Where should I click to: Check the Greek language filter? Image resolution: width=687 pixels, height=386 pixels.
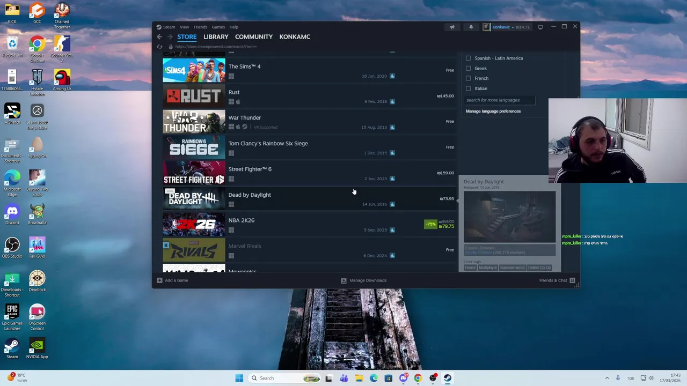tap(469, 68)
